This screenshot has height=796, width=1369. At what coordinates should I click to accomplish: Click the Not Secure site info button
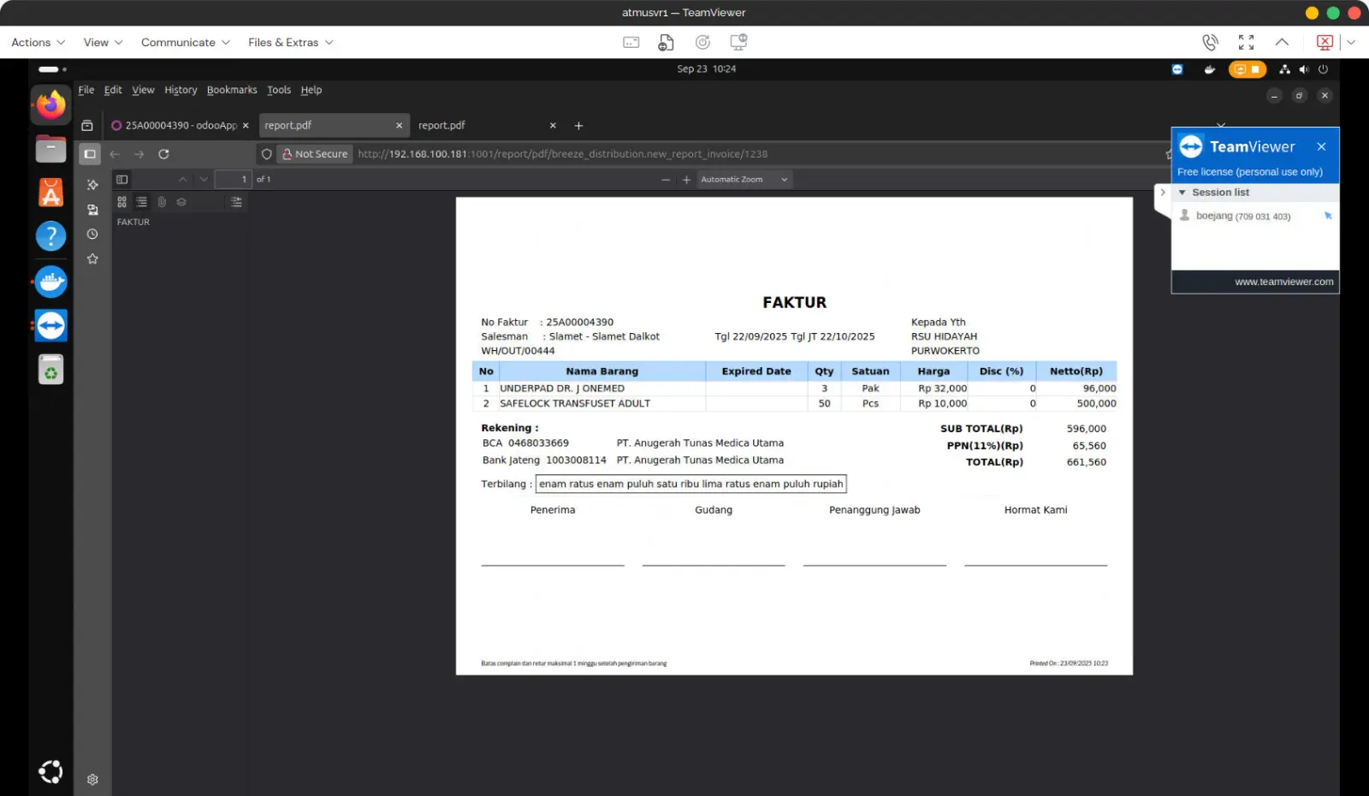pos(314,154)
